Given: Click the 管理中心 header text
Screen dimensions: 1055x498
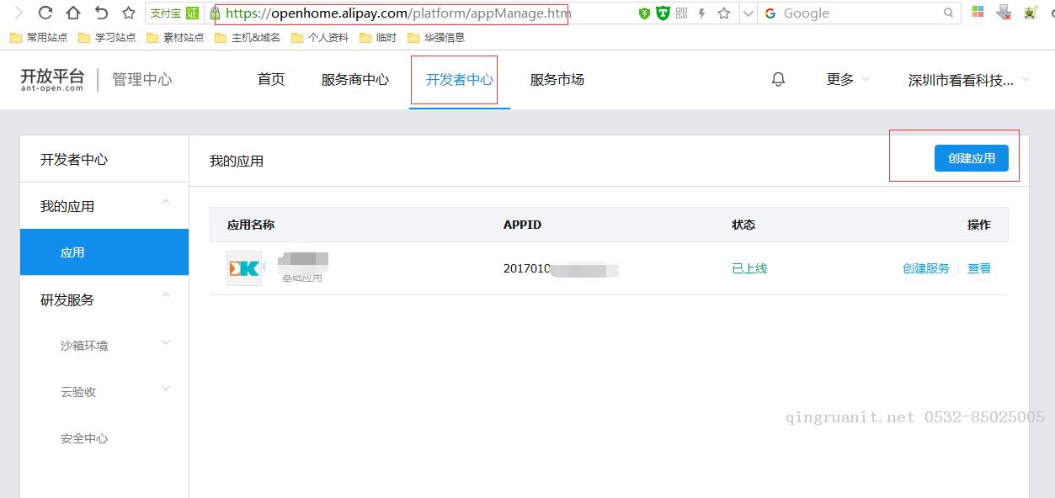Looking at the screenshot, I should (x=142, y=79).
